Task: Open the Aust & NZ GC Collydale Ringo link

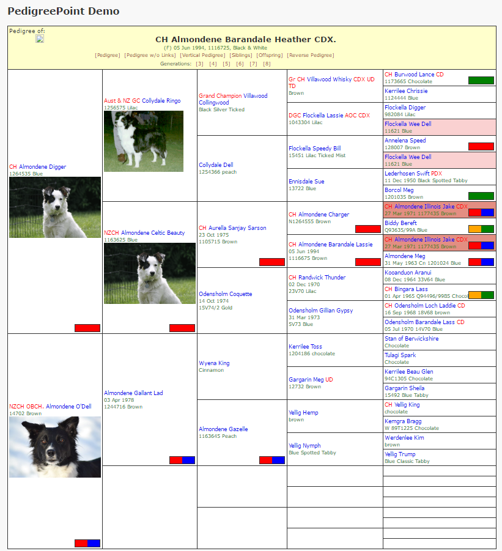Action: click(x=142, y=101)
